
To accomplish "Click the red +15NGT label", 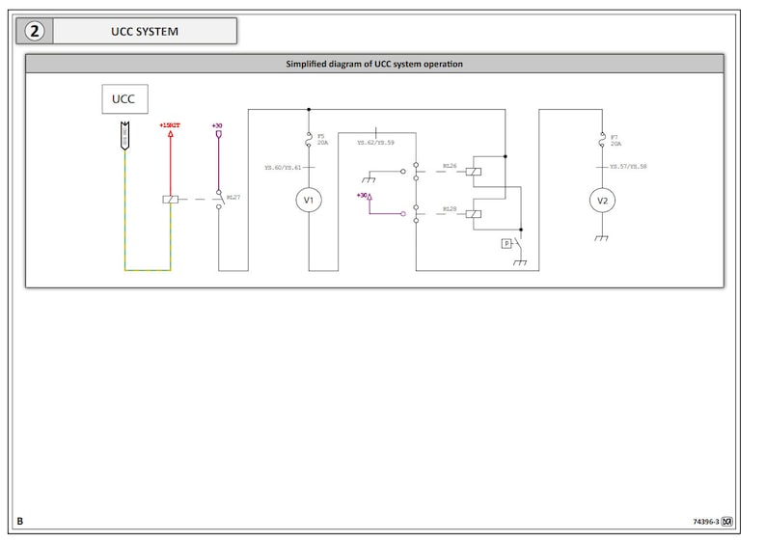I will pyautogui.click(x=170, y=125).
